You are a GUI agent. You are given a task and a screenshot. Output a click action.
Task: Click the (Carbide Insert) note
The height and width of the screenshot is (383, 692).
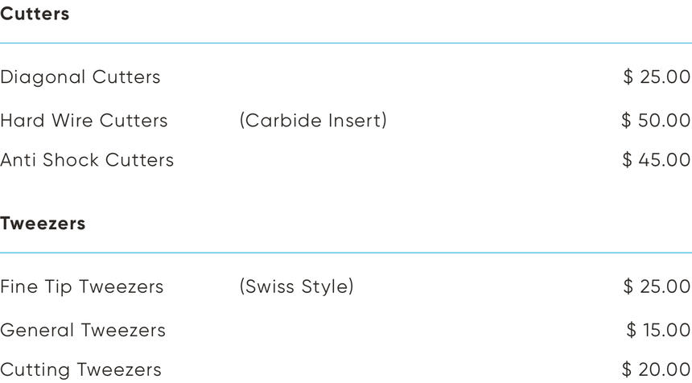tap(313, 121)
